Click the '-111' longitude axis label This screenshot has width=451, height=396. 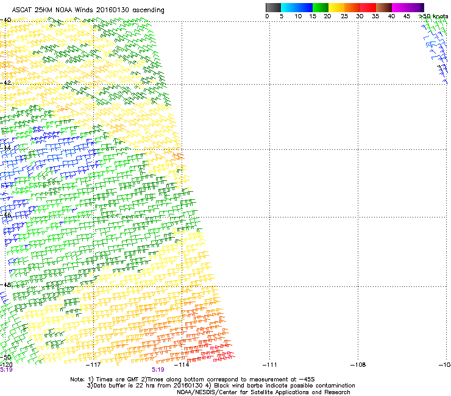[x=270, y=365]
